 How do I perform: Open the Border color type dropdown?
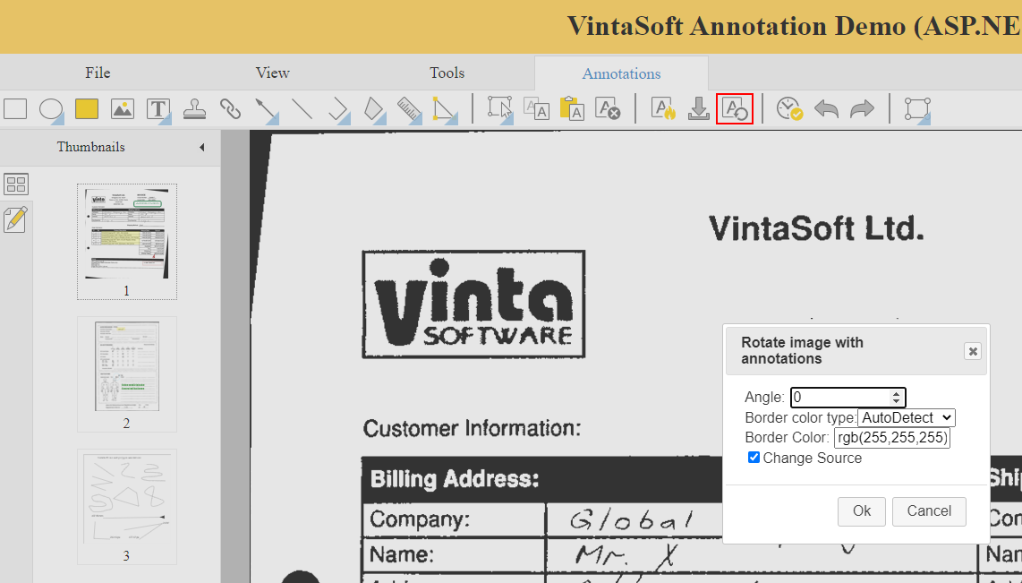[906, 417]
